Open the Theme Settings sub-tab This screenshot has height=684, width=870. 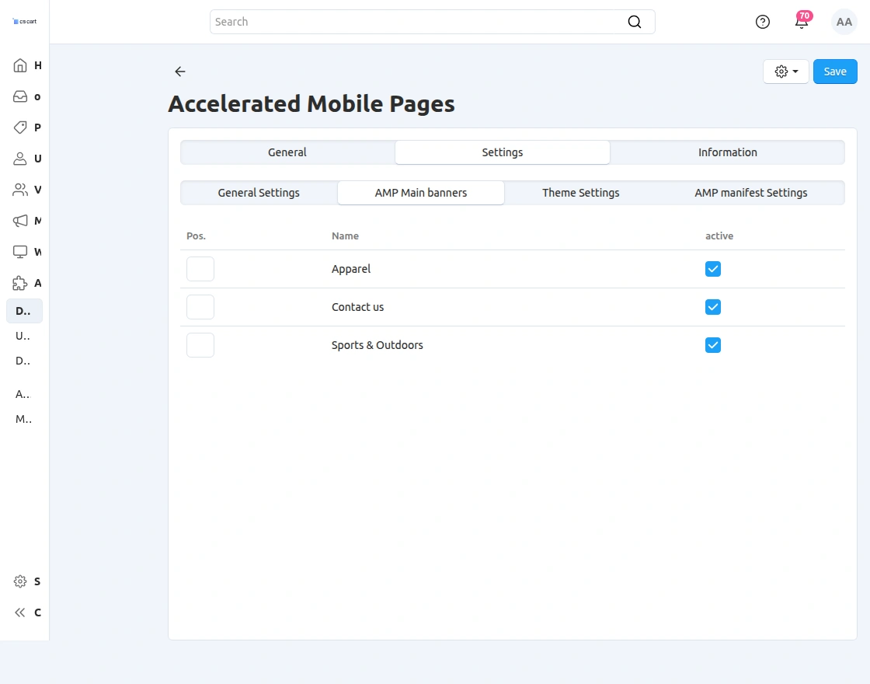580,193
